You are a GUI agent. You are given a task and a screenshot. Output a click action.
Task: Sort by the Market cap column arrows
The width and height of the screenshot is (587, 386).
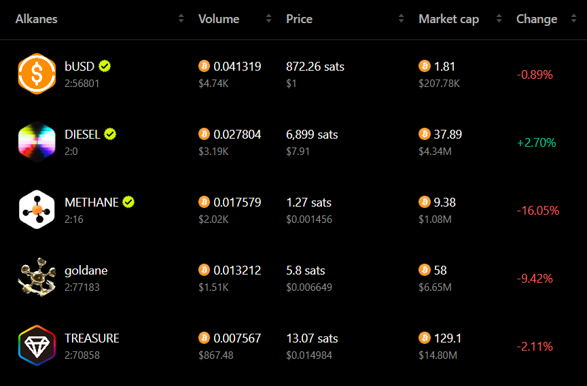(x=499, y=18)
